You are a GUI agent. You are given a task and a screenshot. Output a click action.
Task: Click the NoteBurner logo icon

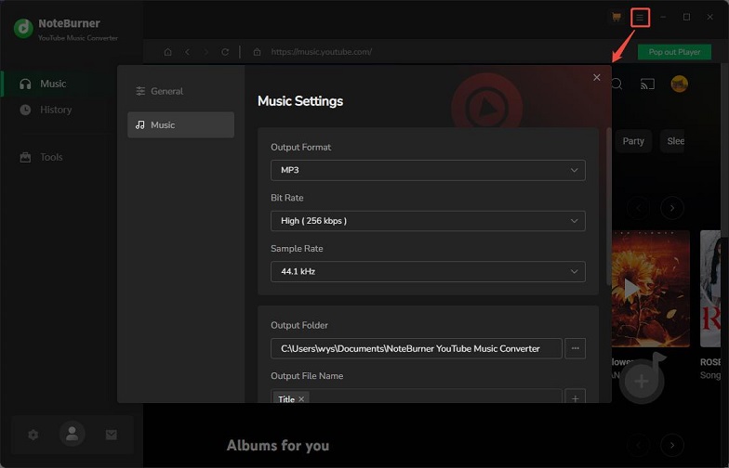(x=23, y=28)
